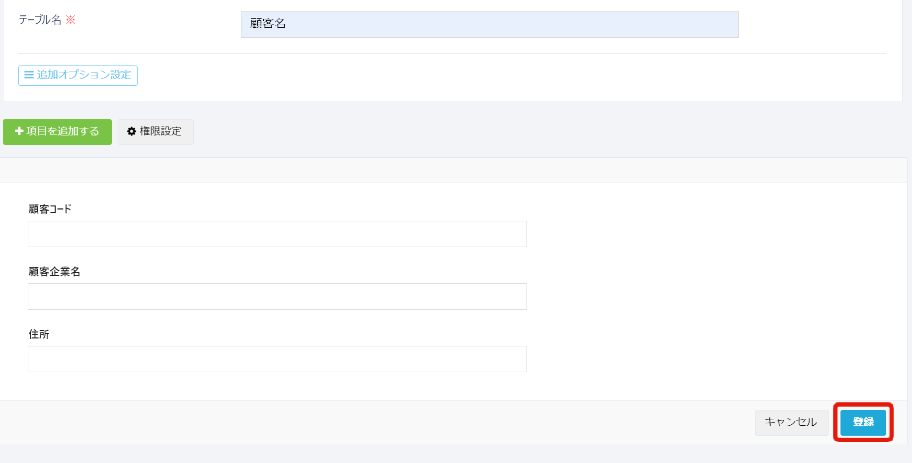Click the empty 顧客コード text field

click(x=277, y=233)
